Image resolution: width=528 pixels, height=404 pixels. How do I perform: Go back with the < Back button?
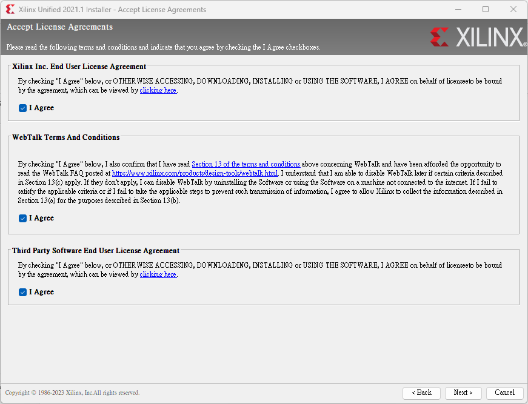[x=421, y=392]
